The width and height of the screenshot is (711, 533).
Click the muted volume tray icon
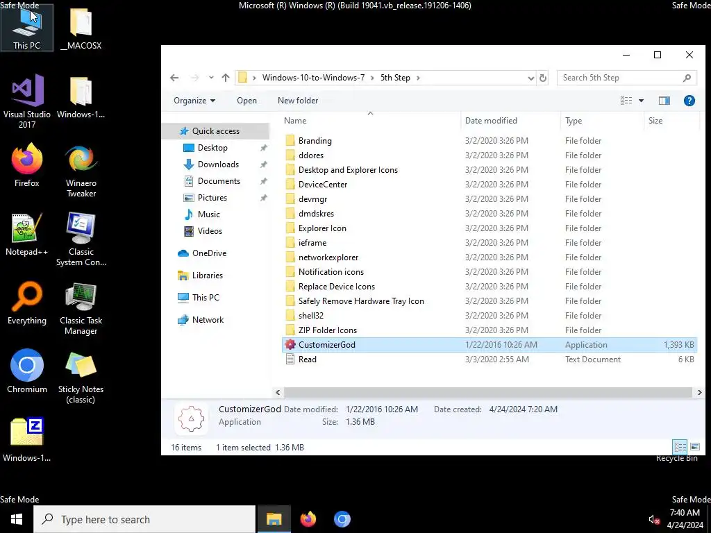tap(653, 519)
